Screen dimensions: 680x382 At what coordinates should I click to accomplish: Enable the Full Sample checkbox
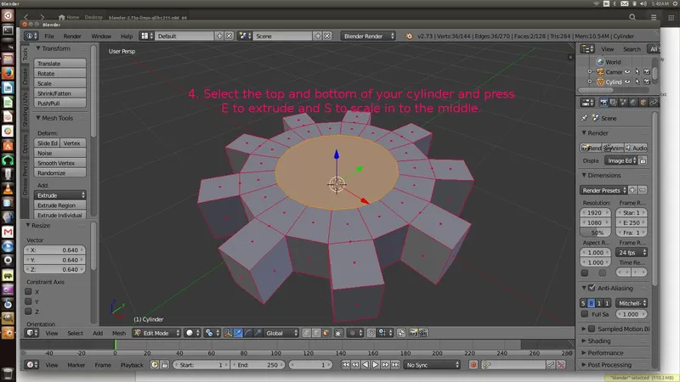[x=586, y=314]
